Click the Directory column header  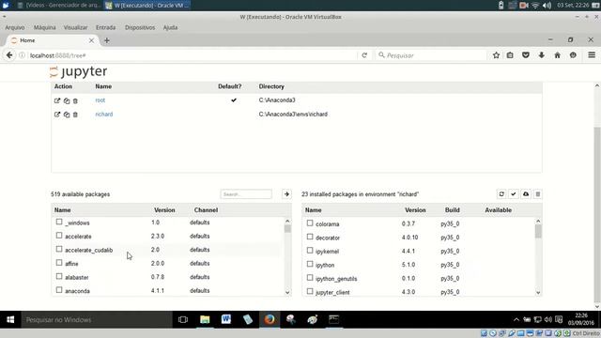[271, 86]
